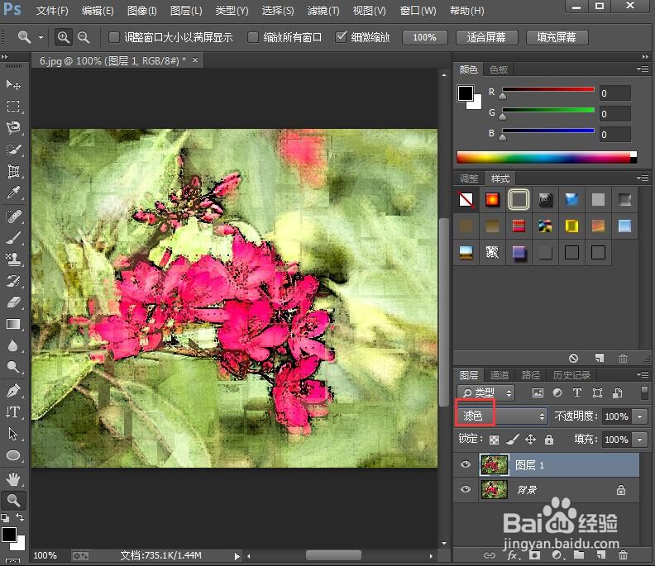Clear style using the Styles panel circle-slash icon

[x=574, y=358]
